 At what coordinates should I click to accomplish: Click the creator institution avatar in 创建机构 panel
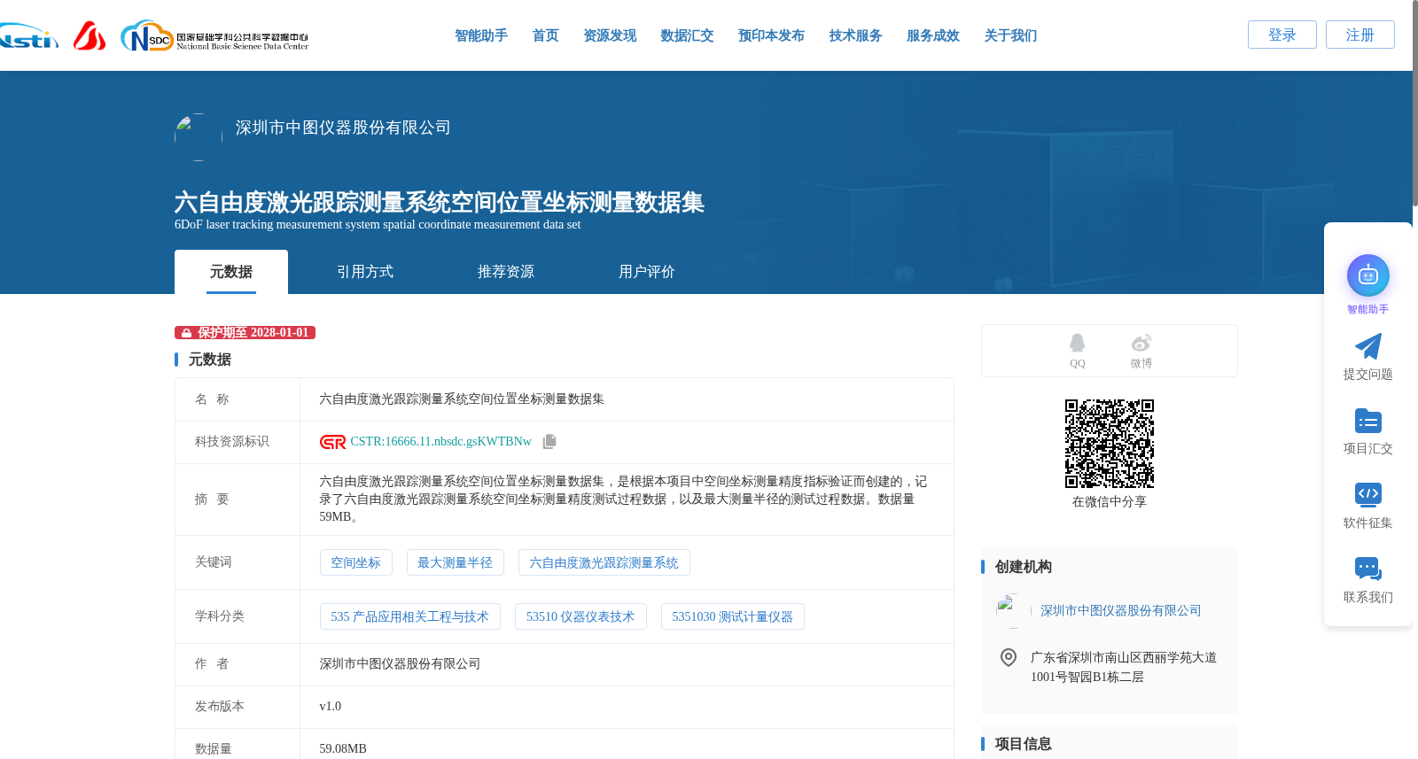point(1013,611)
